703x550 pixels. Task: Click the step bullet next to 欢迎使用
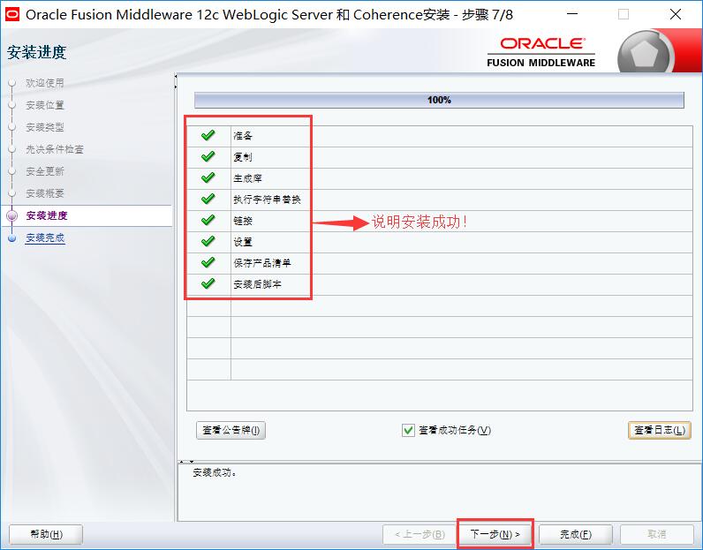coord(12,83)
